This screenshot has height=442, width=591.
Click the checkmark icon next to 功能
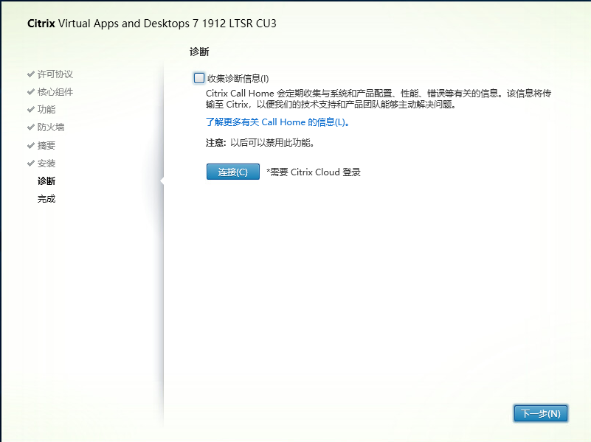click(31, 110)
